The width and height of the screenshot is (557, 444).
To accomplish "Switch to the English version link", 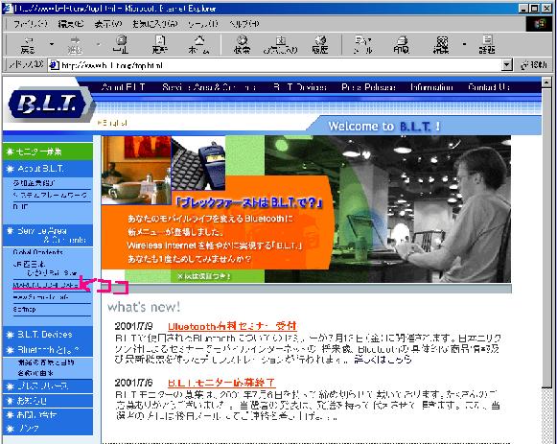I will click(112, 123).
